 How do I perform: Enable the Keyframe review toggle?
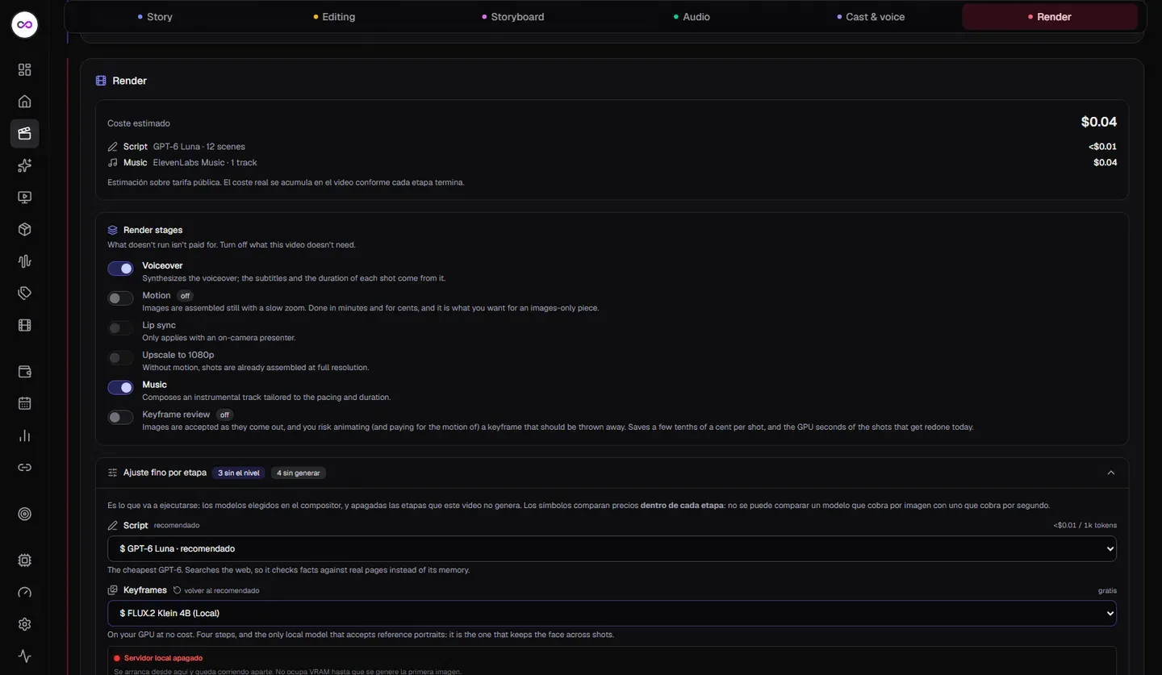click(121, 418)
